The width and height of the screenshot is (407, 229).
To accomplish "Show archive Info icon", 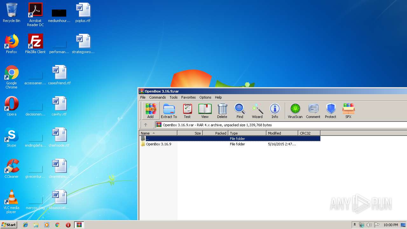I will click(275, 111).
